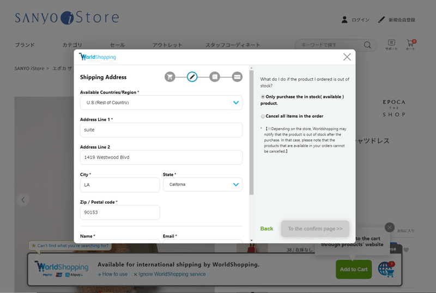This screenshot has height=293, width=436.
Task: Click the ログイン link
Action: (x=360, y=20)
